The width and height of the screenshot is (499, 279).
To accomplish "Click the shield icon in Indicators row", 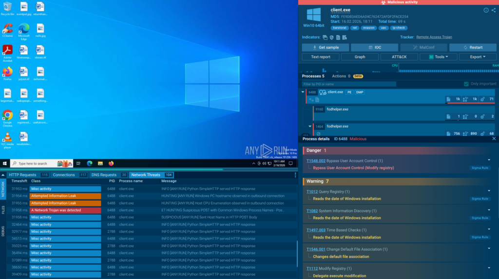I will point(331,37).
